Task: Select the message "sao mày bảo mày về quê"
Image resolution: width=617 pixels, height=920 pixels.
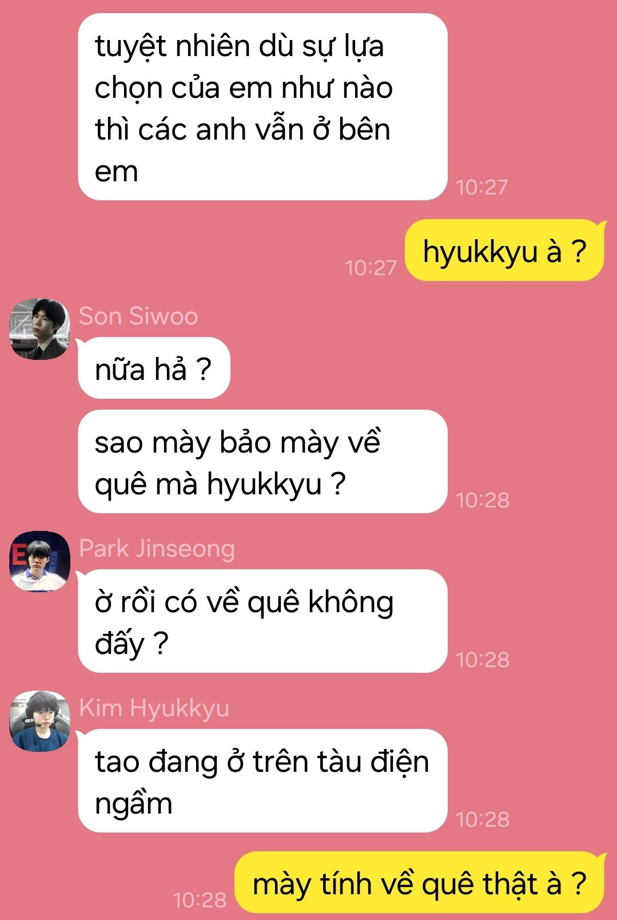Action: [262, 462]
